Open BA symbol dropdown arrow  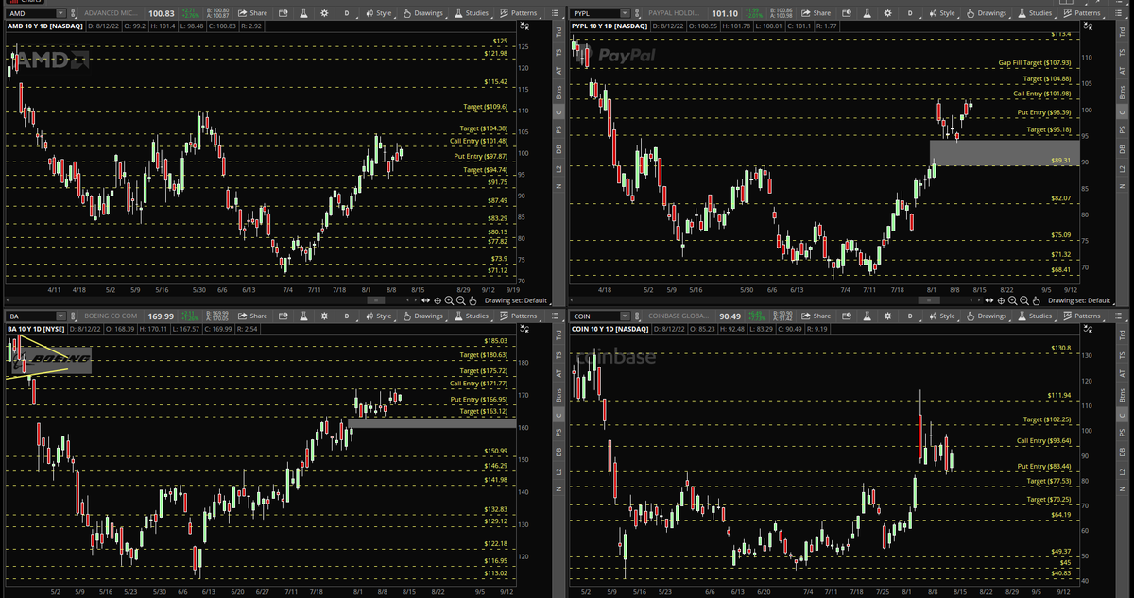pyautogui.click(x=60, y=316)
